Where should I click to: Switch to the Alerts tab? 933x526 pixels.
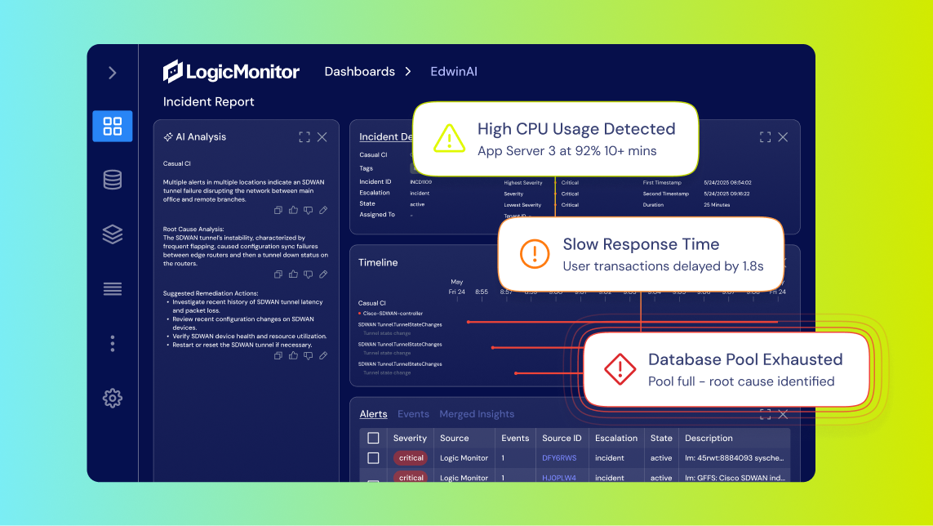373,414
